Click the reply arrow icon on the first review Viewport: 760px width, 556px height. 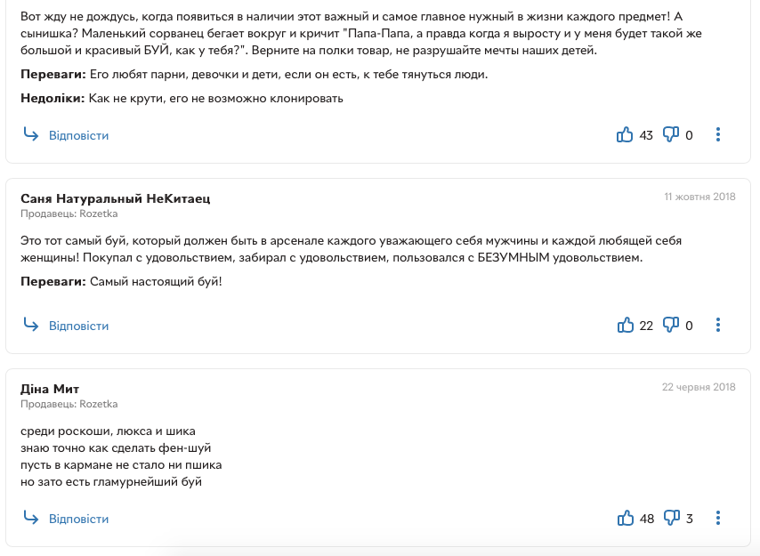[31, 134]
